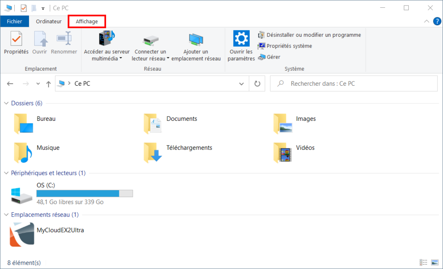Refresh the Ce PC view
This screenshot has width=443, height=269.
tap(257, 84)
